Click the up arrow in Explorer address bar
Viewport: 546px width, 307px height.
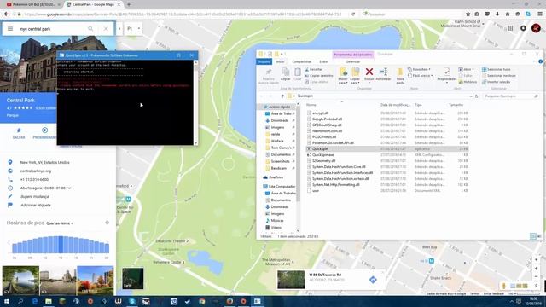tap(282, 96)
